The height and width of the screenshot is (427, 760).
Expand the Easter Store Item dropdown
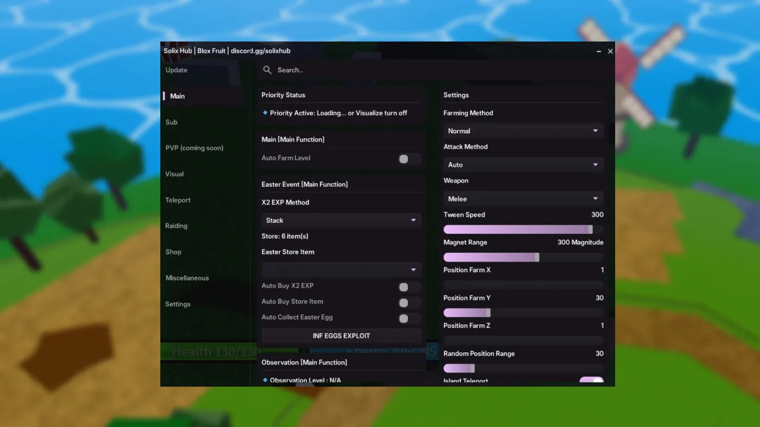[341, 269]
